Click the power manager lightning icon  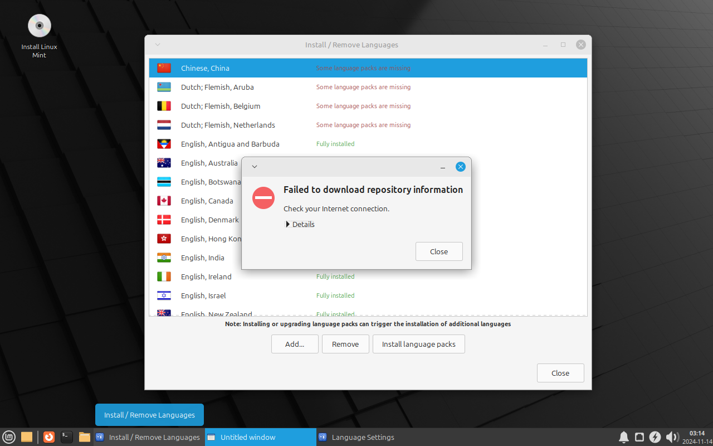tap(656, 437)
